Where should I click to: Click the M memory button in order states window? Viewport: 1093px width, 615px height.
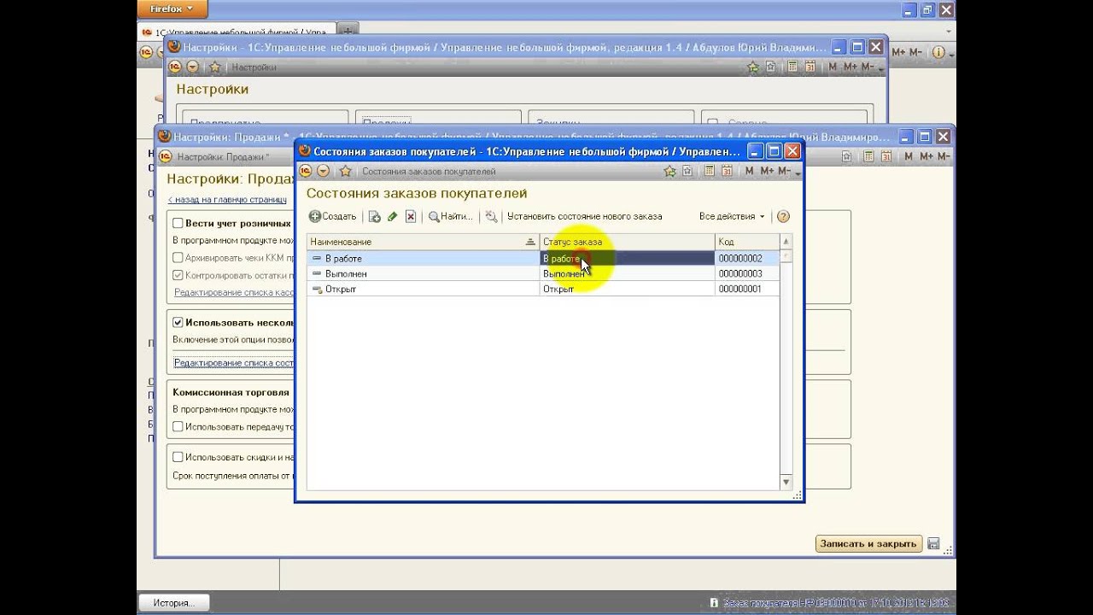(x=749, y=171)
